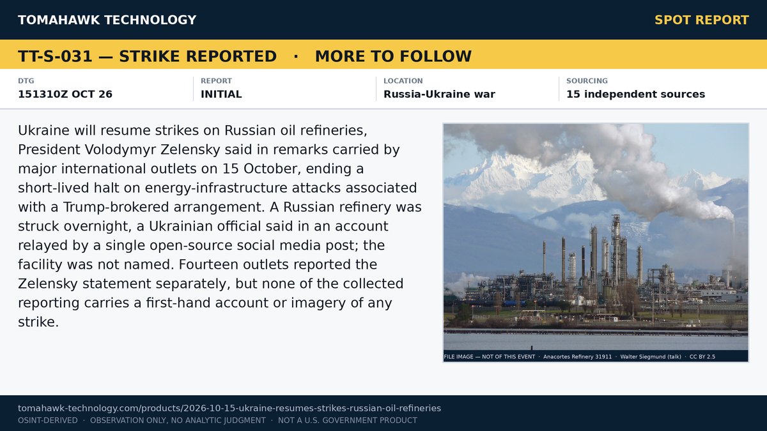Click the FILE IMAGE — NOT OF THIS EVENT caption

point(490,357)
